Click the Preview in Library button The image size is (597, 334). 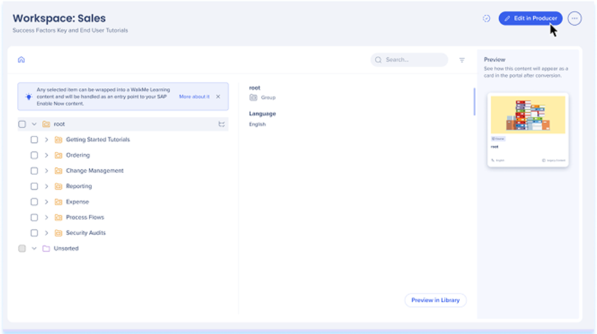tap(435, 300)
